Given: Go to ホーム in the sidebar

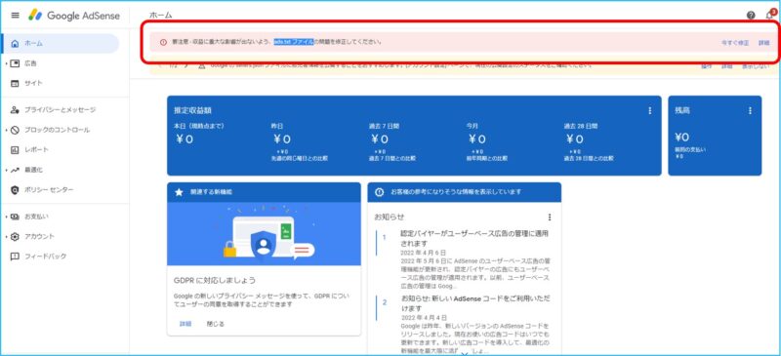Looking at the screenshot, I should [61, 43].
